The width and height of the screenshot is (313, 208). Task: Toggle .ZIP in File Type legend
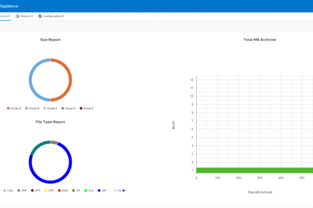pos(102,190)
